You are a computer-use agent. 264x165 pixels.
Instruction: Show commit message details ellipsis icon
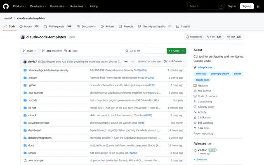click(x=126, y=61)
